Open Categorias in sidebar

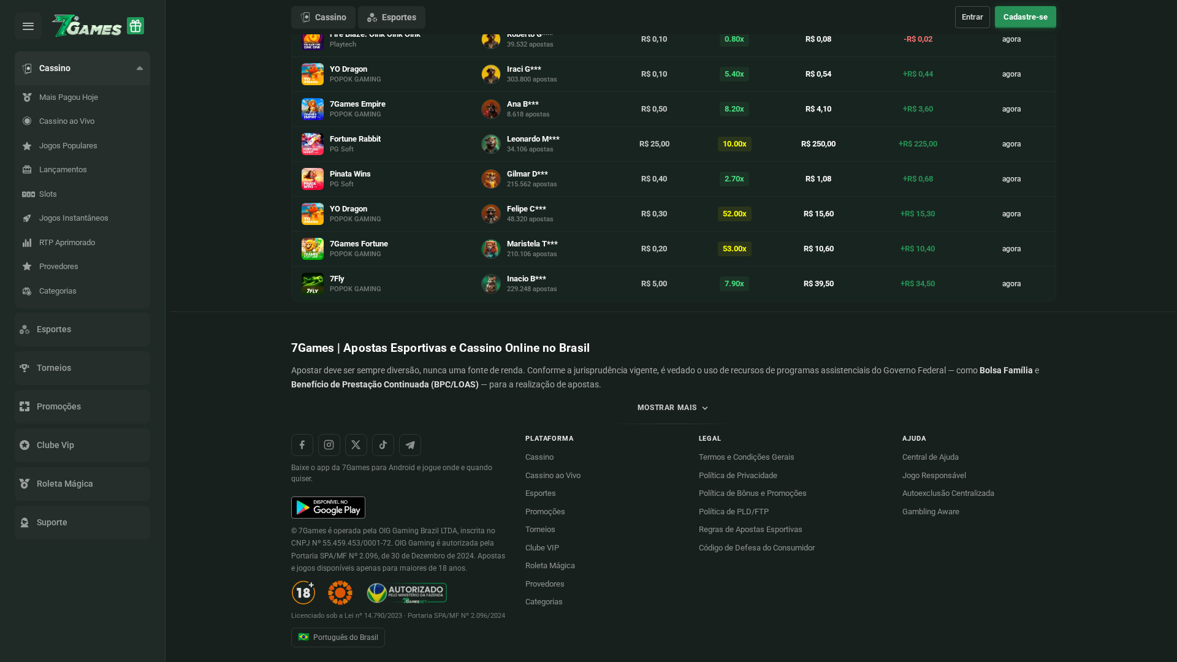82,291
